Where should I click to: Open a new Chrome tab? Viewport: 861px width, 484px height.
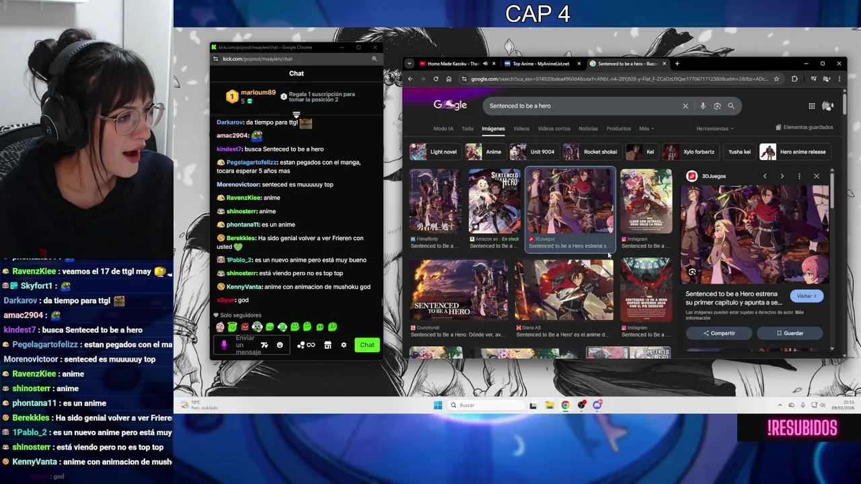point(677,64)
